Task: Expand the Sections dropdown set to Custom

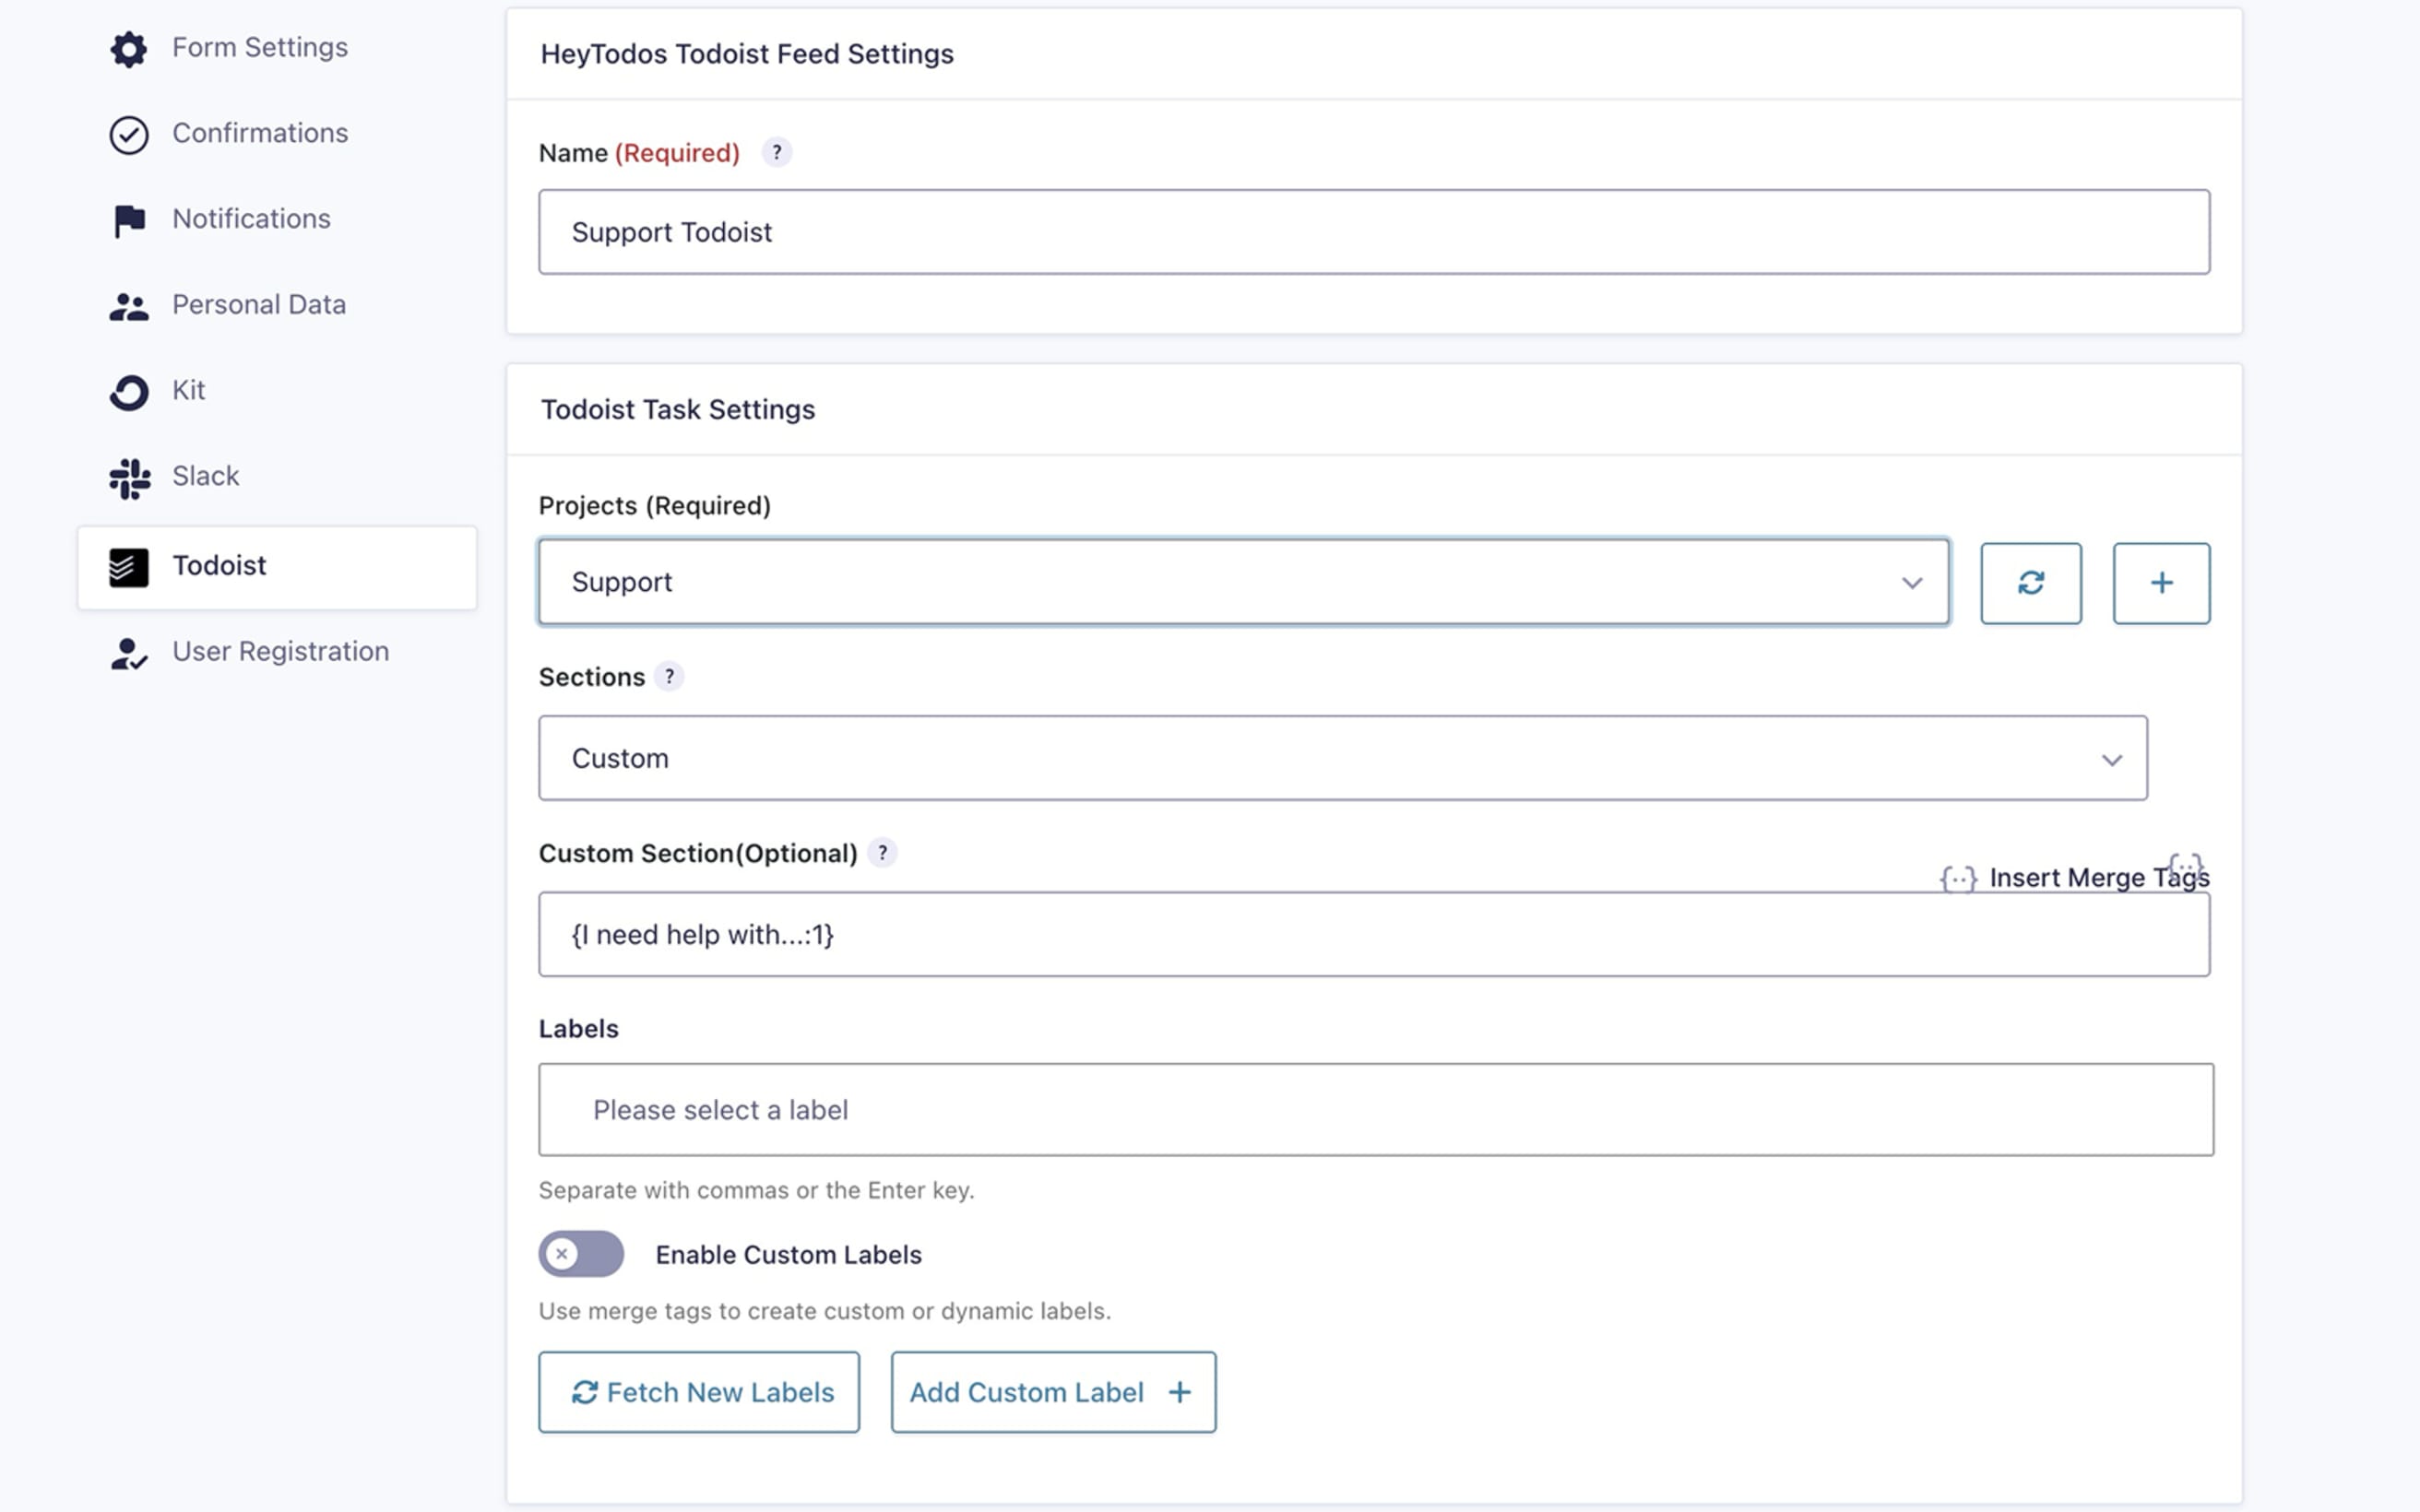Action: tap(1342, 758)
